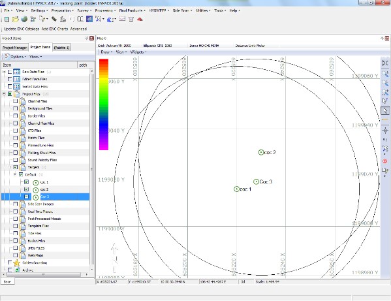Image resolution: width=391 pixels, height=301 pixels.
Task: Select the Planned Line Files tree row
Action: point(45,145)
